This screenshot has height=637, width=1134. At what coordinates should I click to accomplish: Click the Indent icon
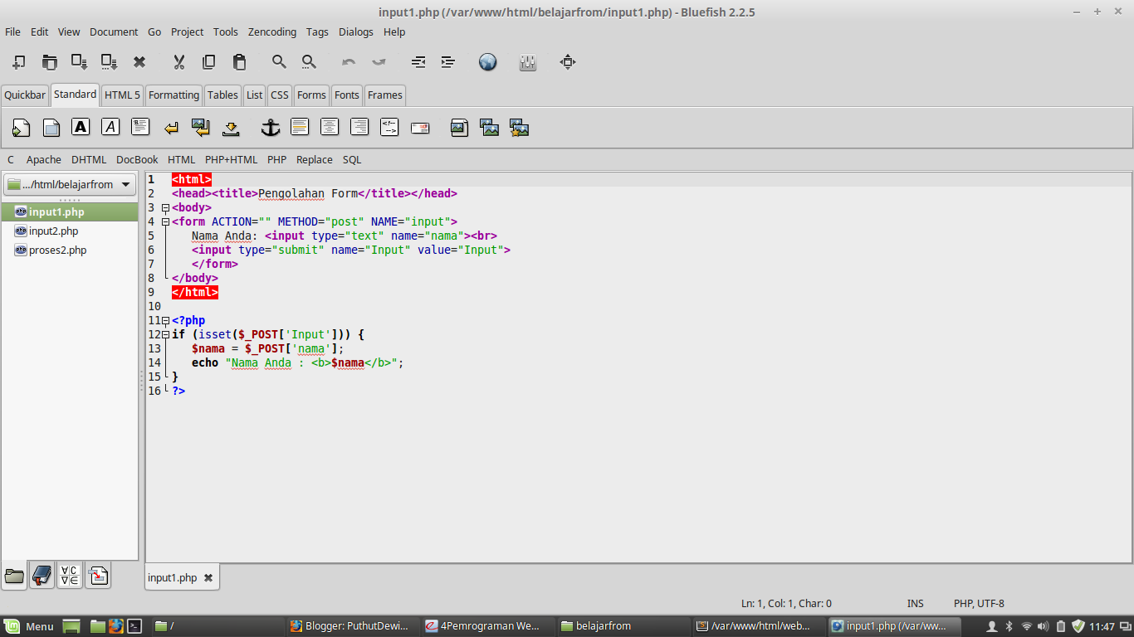[x=448, y=62]
